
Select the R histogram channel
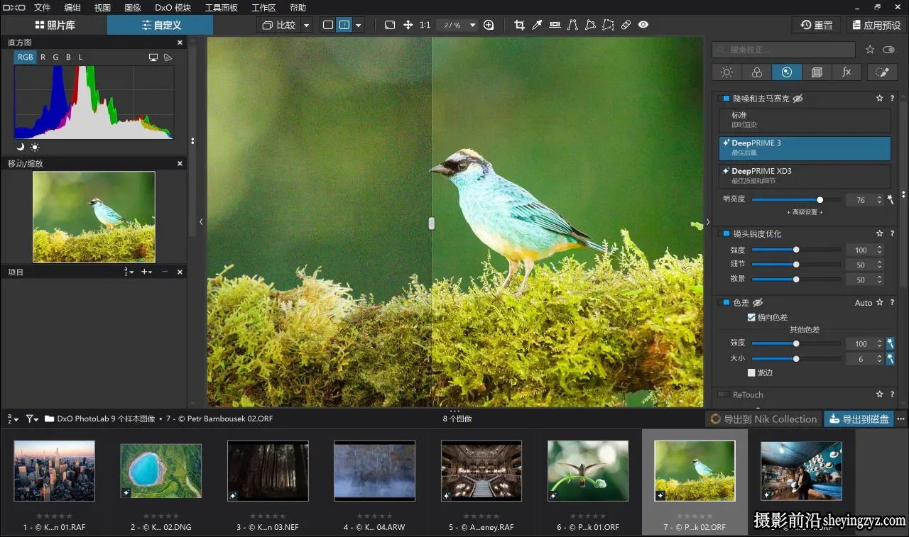43,57
